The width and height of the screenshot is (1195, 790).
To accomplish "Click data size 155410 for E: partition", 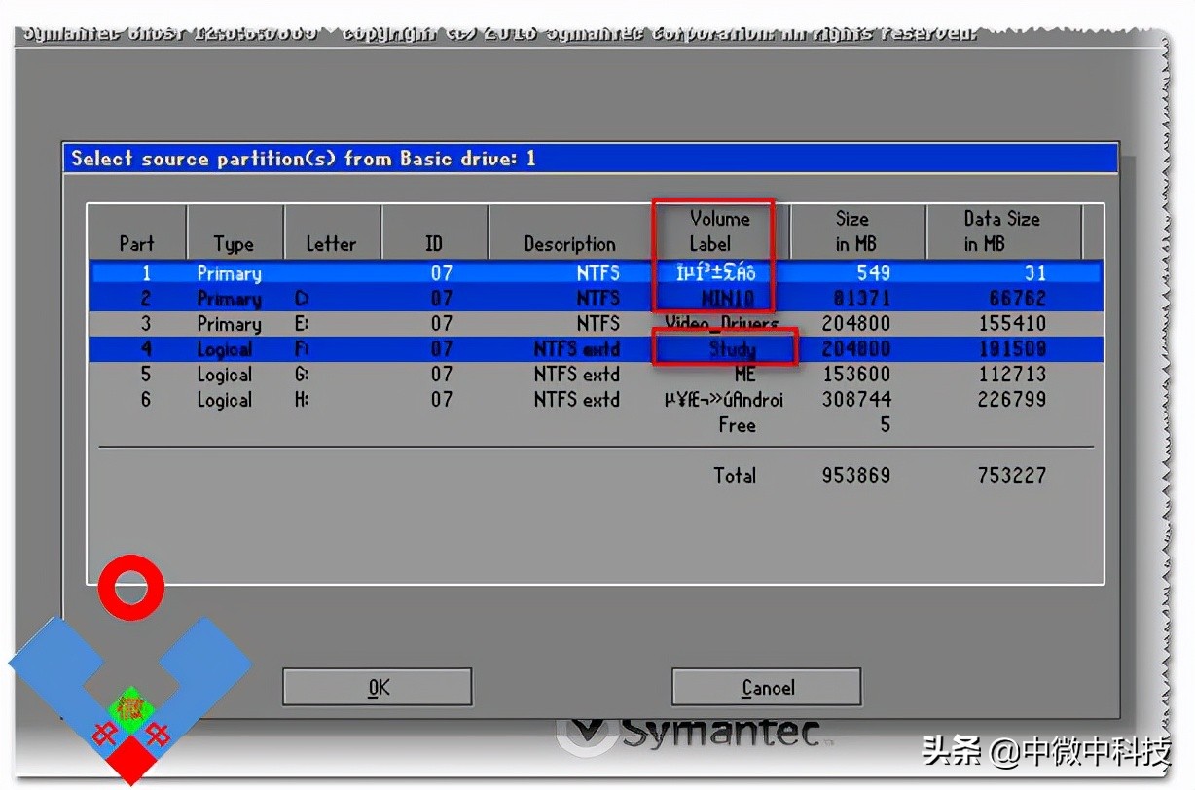I will (1012, 324).
